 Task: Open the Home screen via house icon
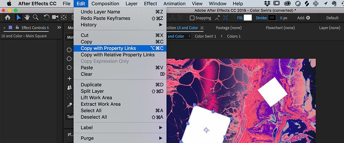(8, 18)
